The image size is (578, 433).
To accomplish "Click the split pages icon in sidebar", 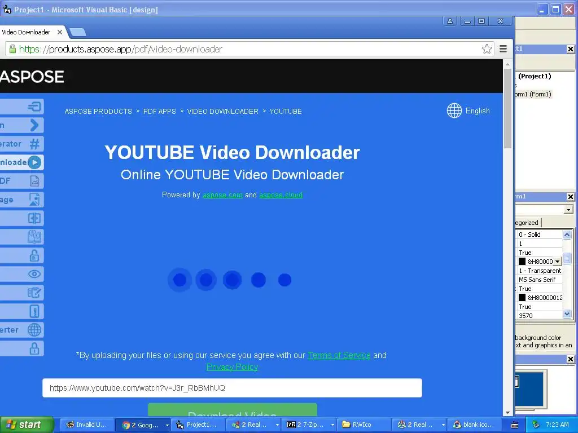I will coord(34,218).
